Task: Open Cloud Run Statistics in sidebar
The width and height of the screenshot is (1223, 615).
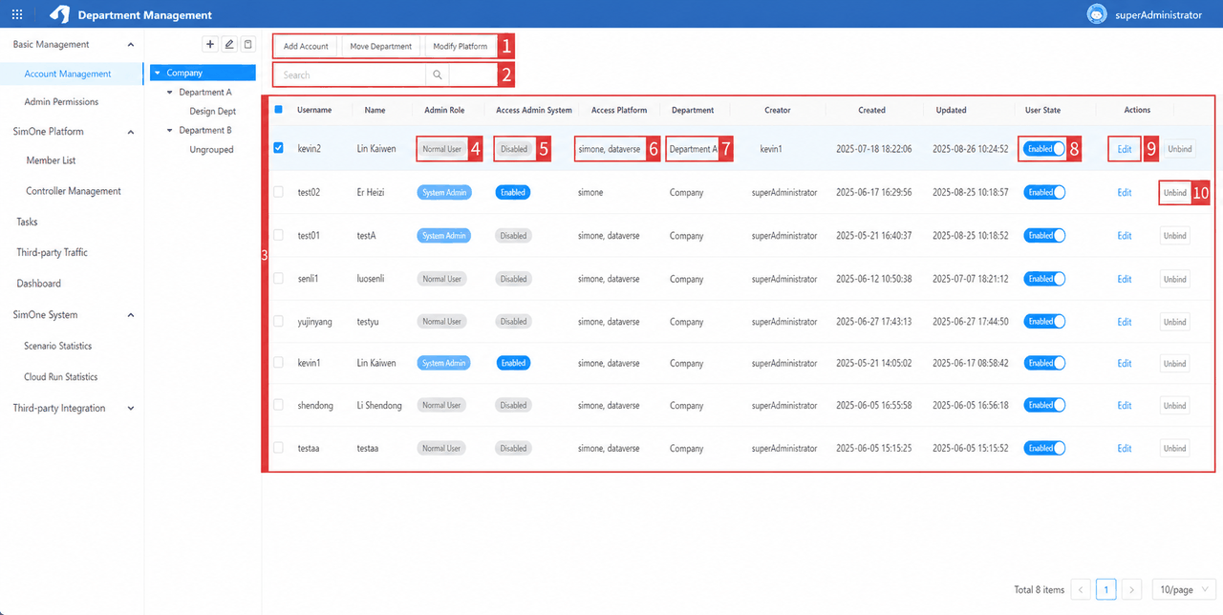Action: [x=60, y=376]
